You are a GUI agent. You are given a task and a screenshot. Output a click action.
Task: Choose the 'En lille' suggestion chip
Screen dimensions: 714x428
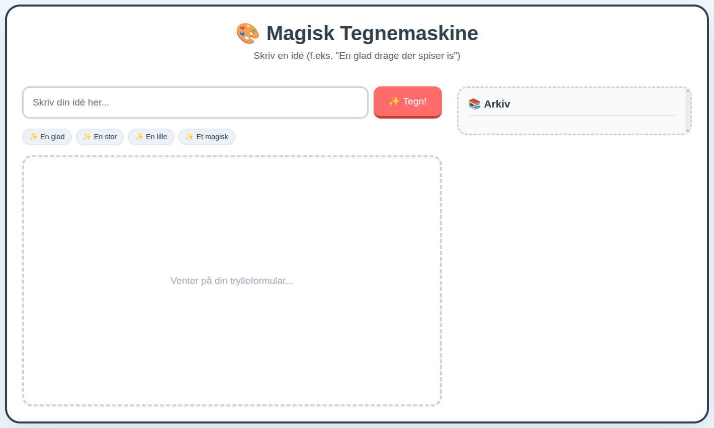coord(151,137)
